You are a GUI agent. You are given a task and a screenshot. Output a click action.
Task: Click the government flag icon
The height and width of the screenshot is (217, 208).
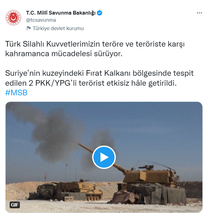click(29, 28)
